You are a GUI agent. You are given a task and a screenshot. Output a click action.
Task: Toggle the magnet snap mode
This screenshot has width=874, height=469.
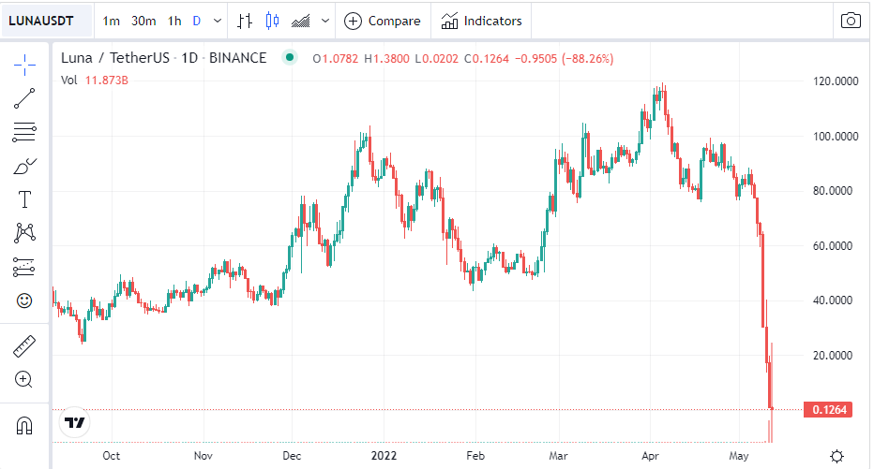pos(24,426)
